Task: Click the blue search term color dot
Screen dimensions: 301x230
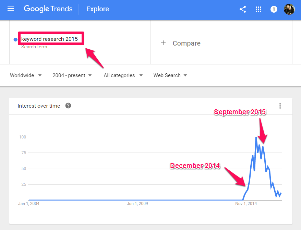Action: (15, 39)
